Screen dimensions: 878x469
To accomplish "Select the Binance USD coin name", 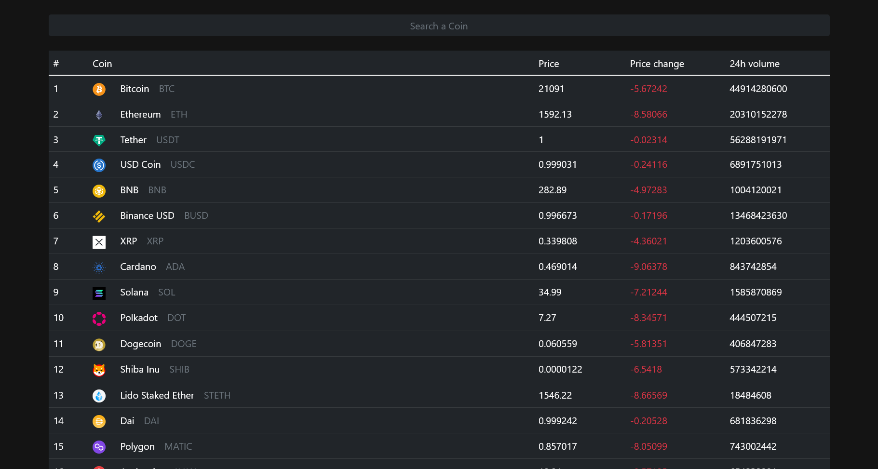I will coord(147,215).
